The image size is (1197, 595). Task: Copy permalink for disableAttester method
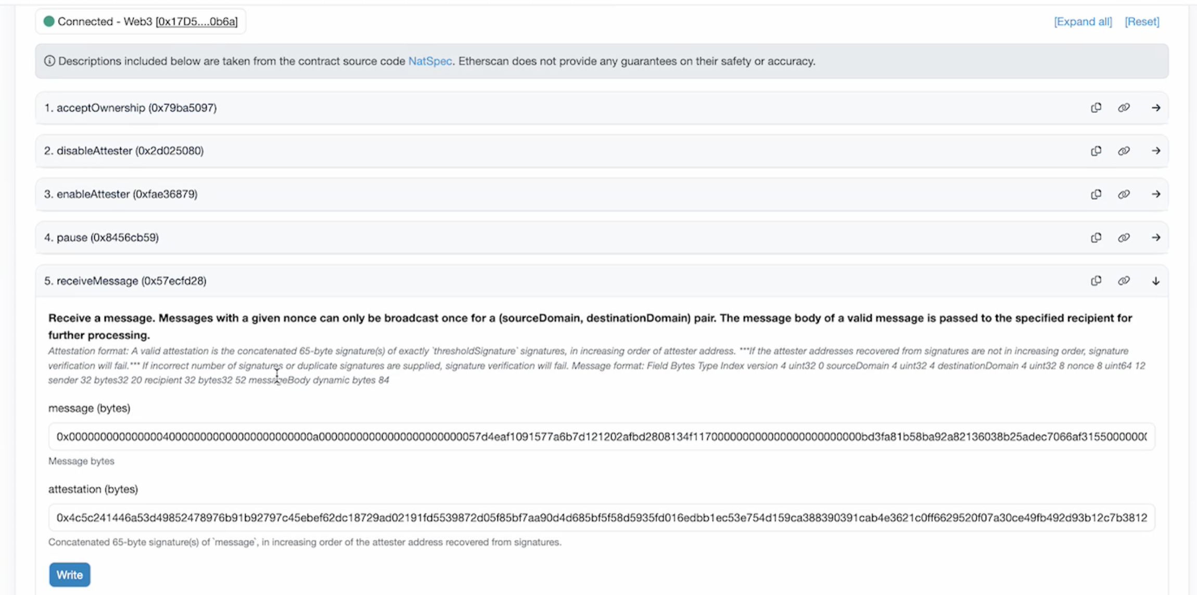[1124, 151]
